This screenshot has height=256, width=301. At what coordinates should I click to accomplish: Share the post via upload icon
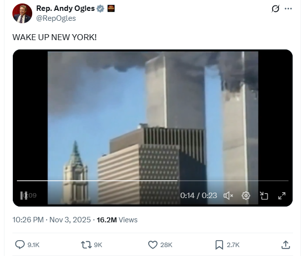[286, 245]
